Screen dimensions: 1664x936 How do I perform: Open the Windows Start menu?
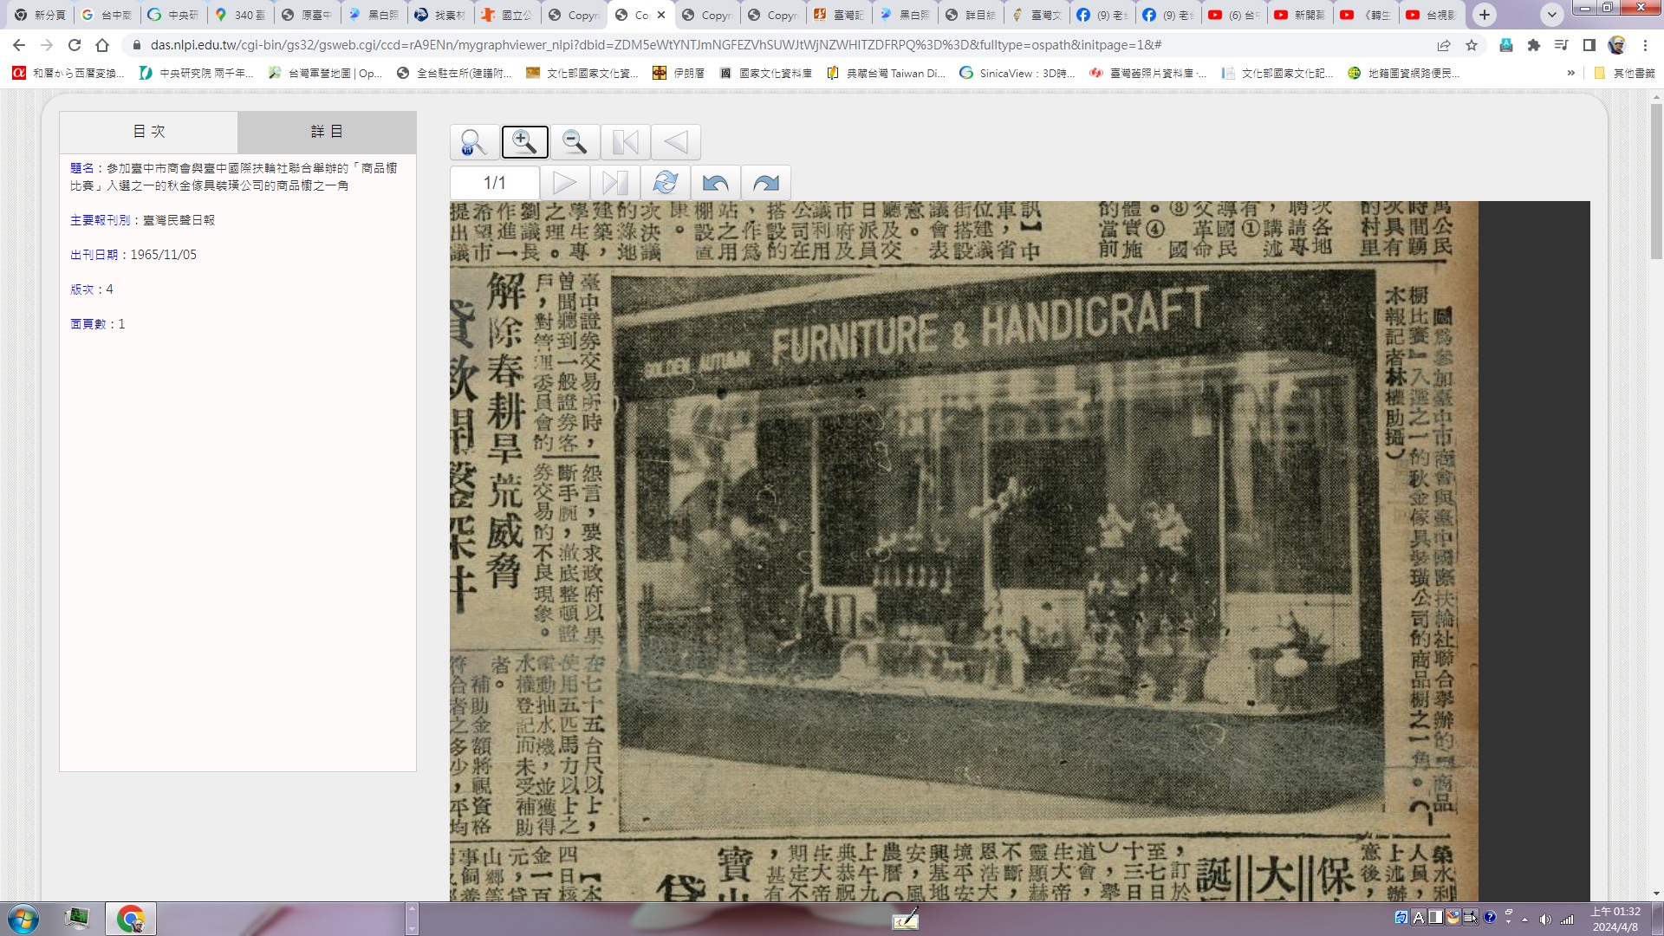[x=23, y=919]
